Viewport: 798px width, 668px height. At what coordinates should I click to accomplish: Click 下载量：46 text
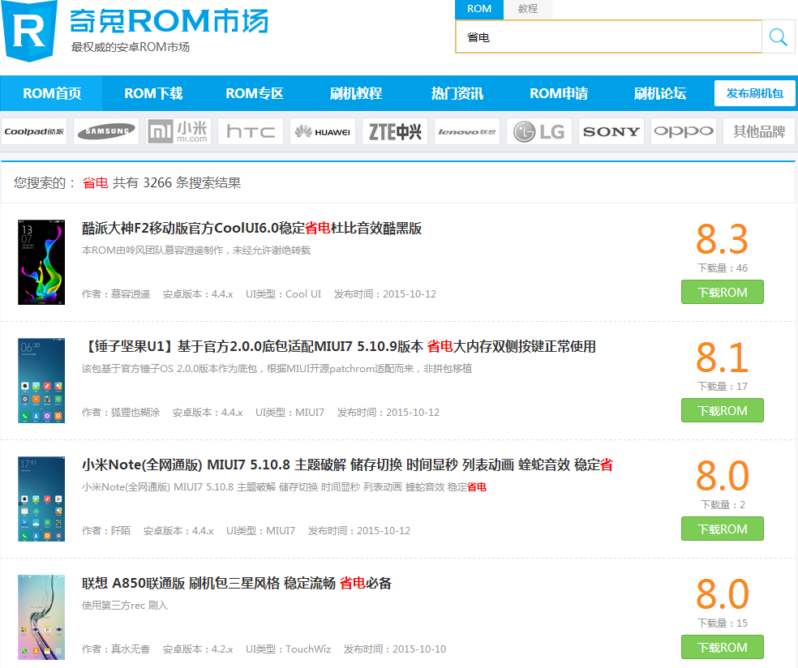[722, 268]
